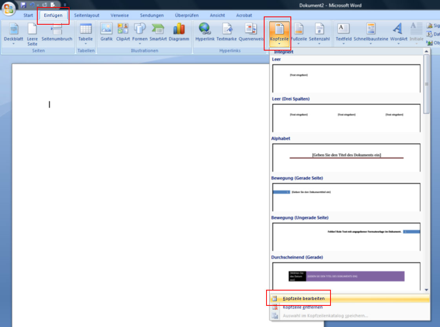Open the Tabelle insert menu

pos(86,34)
